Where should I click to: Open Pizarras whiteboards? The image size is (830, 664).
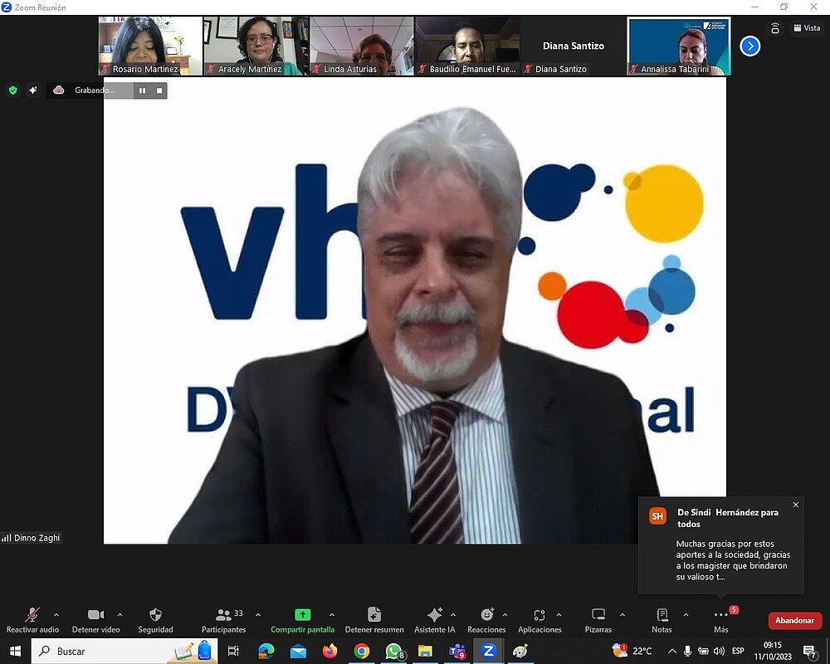pyautogui.click(x=598, y=615)
